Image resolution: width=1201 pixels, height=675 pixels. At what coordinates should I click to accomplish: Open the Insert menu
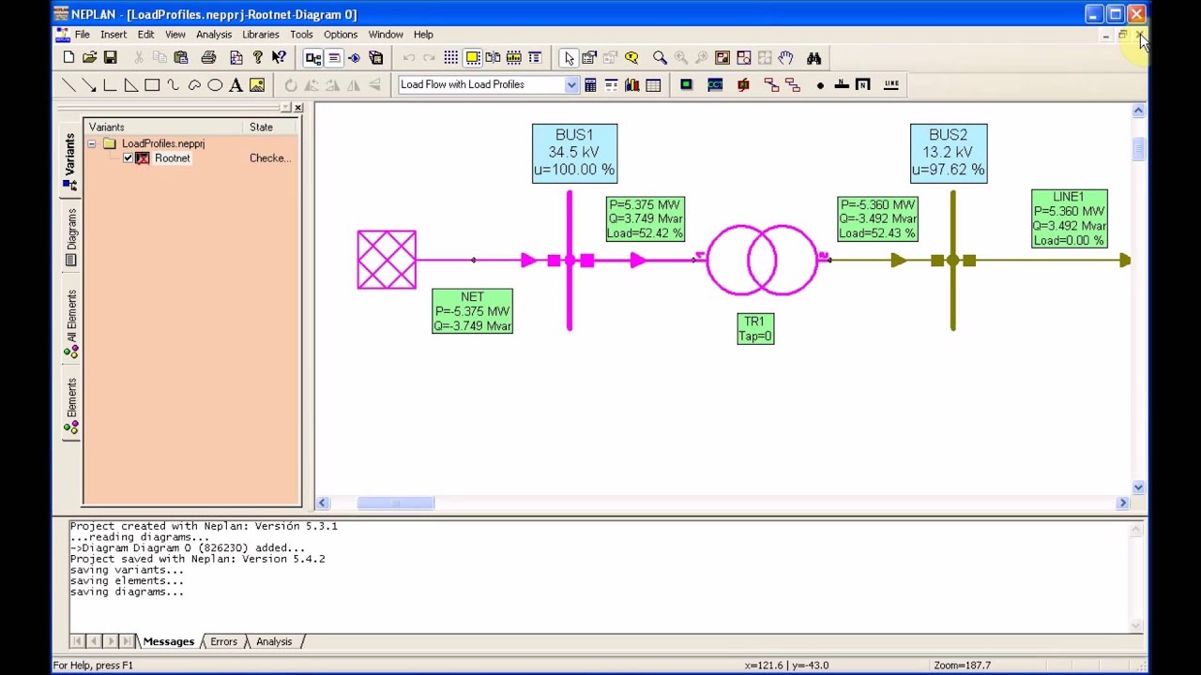coord(114,35)
